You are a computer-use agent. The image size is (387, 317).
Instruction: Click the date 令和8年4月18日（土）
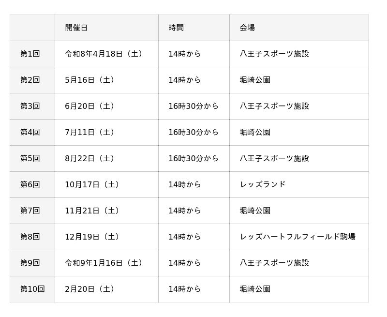click(x=105, y=54)
